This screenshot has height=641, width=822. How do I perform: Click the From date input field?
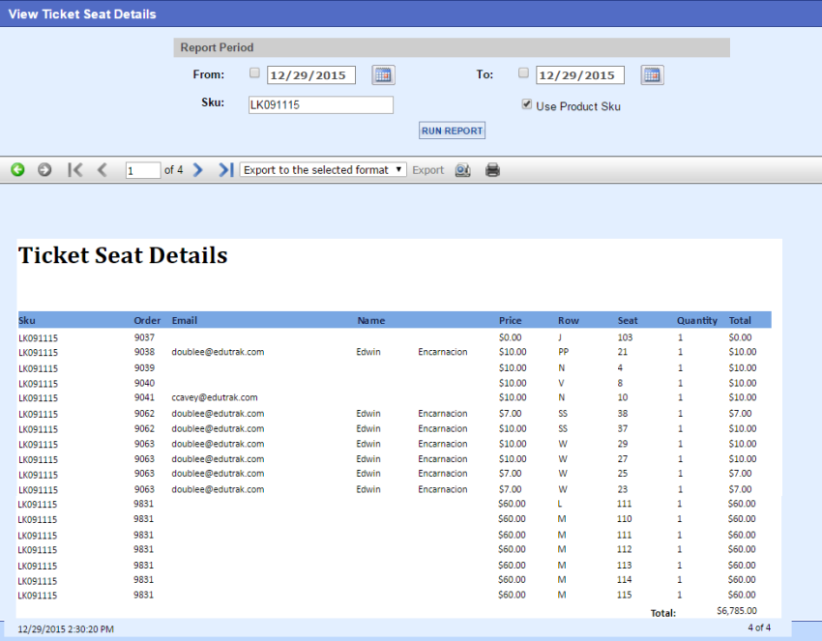[311, 75]
